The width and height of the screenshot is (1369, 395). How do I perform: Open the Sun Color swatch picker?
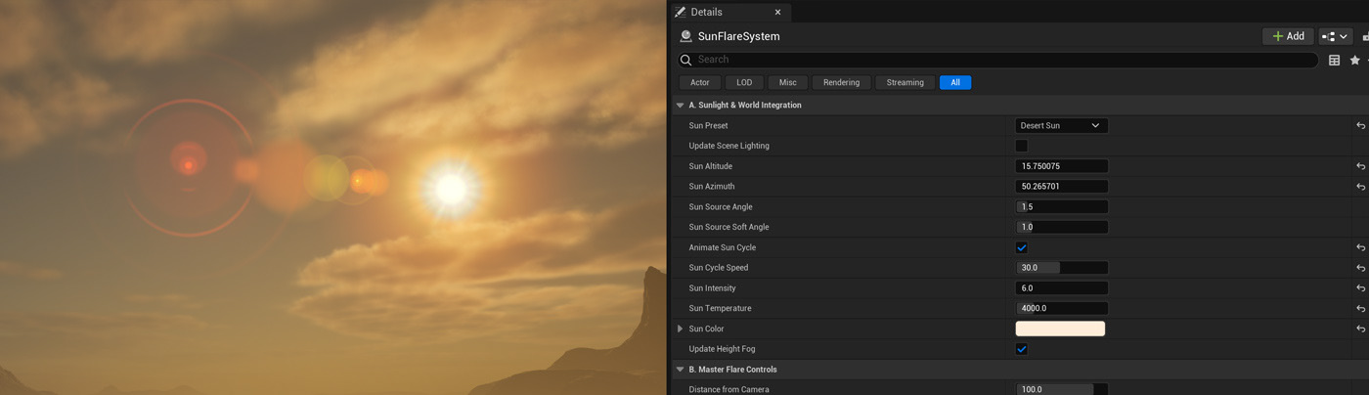1060,329
